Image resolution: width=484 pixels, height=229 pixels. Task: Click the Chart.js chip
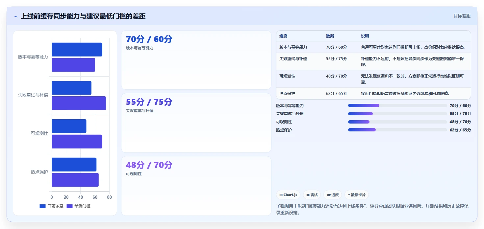pyautogui.click(x=288, y=195)
